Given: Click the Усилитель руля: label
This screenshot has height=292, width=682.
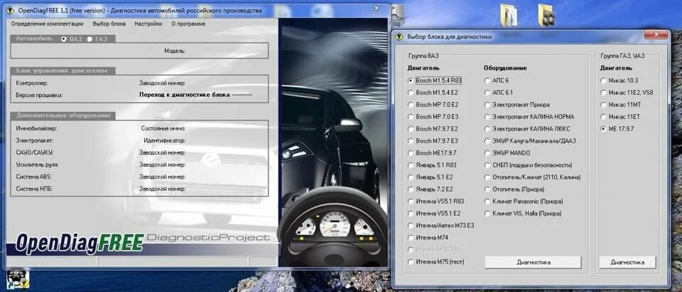Looking at the screenshot, I should click(x=37, y=165).
